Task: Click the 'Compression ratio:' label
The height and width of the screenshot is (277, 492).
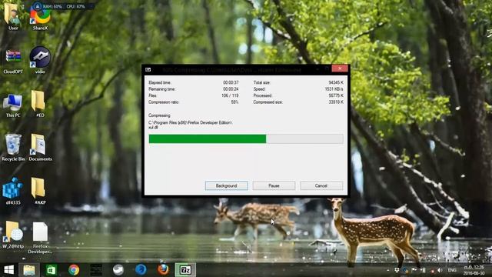Action: coord(164,102)
